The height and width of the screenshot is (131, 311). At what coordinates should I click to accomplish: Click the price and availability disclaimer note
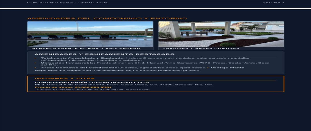point(93,89)
